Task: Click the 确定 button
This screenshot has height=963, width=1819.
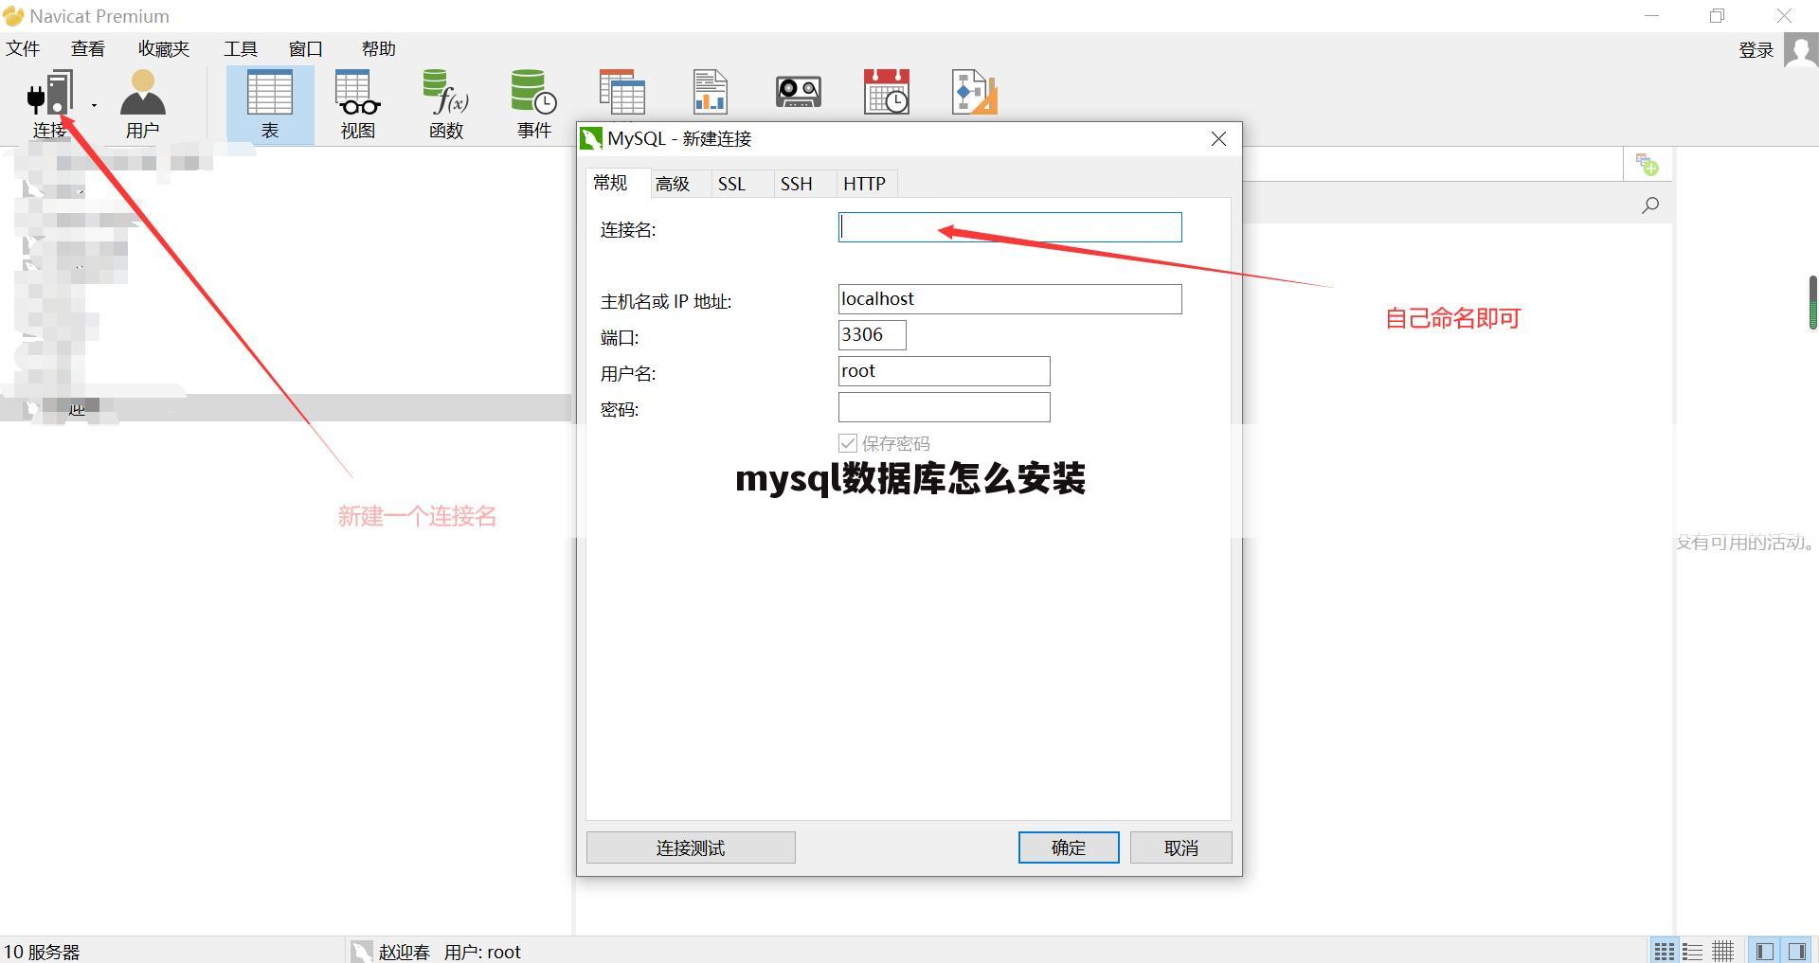Action: 1069,847
